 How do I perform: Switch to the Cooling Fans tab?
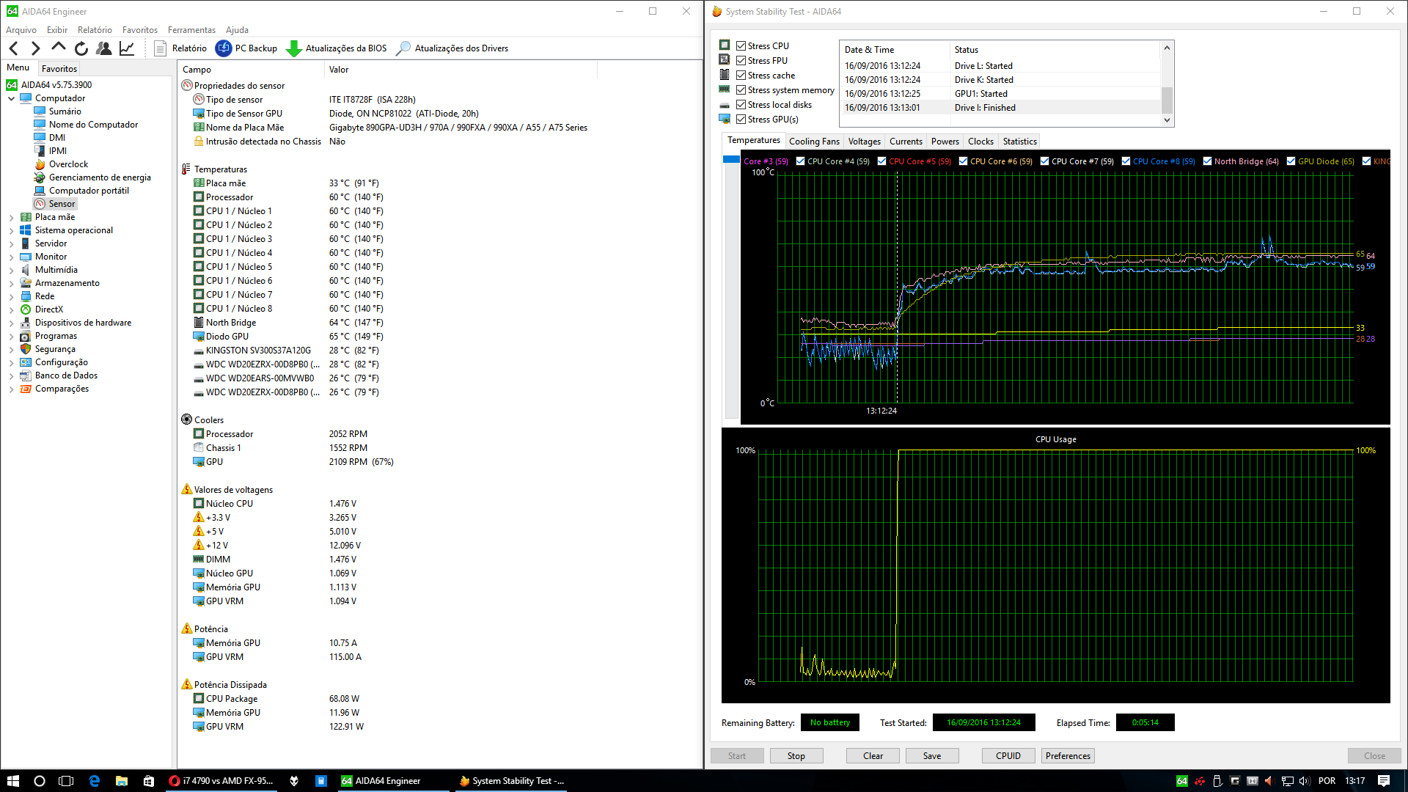coord(814,142)
